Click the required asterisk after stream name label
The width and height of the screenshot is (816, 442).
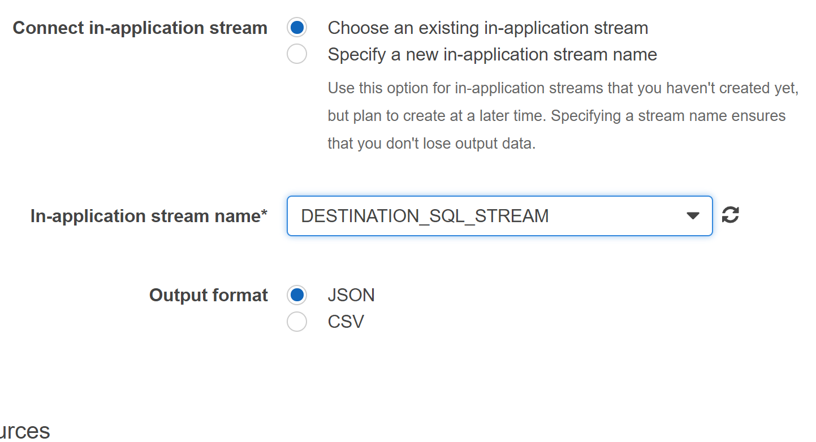click(x=264, y=213)
